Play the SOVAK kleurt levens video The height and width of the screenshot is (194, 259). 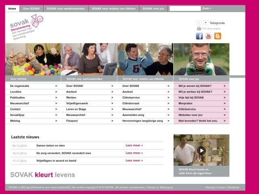201,150
